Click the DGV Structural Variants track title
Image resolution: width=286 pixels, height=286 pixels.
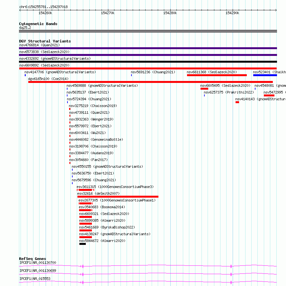pyautogui.click(x=45, y=41)
